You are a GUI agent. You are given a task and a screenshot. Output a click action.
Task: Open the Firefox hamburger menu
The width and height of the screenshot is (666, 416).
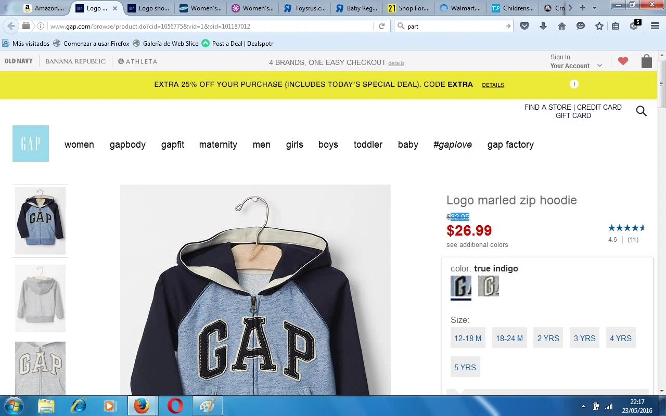point(655,26)
